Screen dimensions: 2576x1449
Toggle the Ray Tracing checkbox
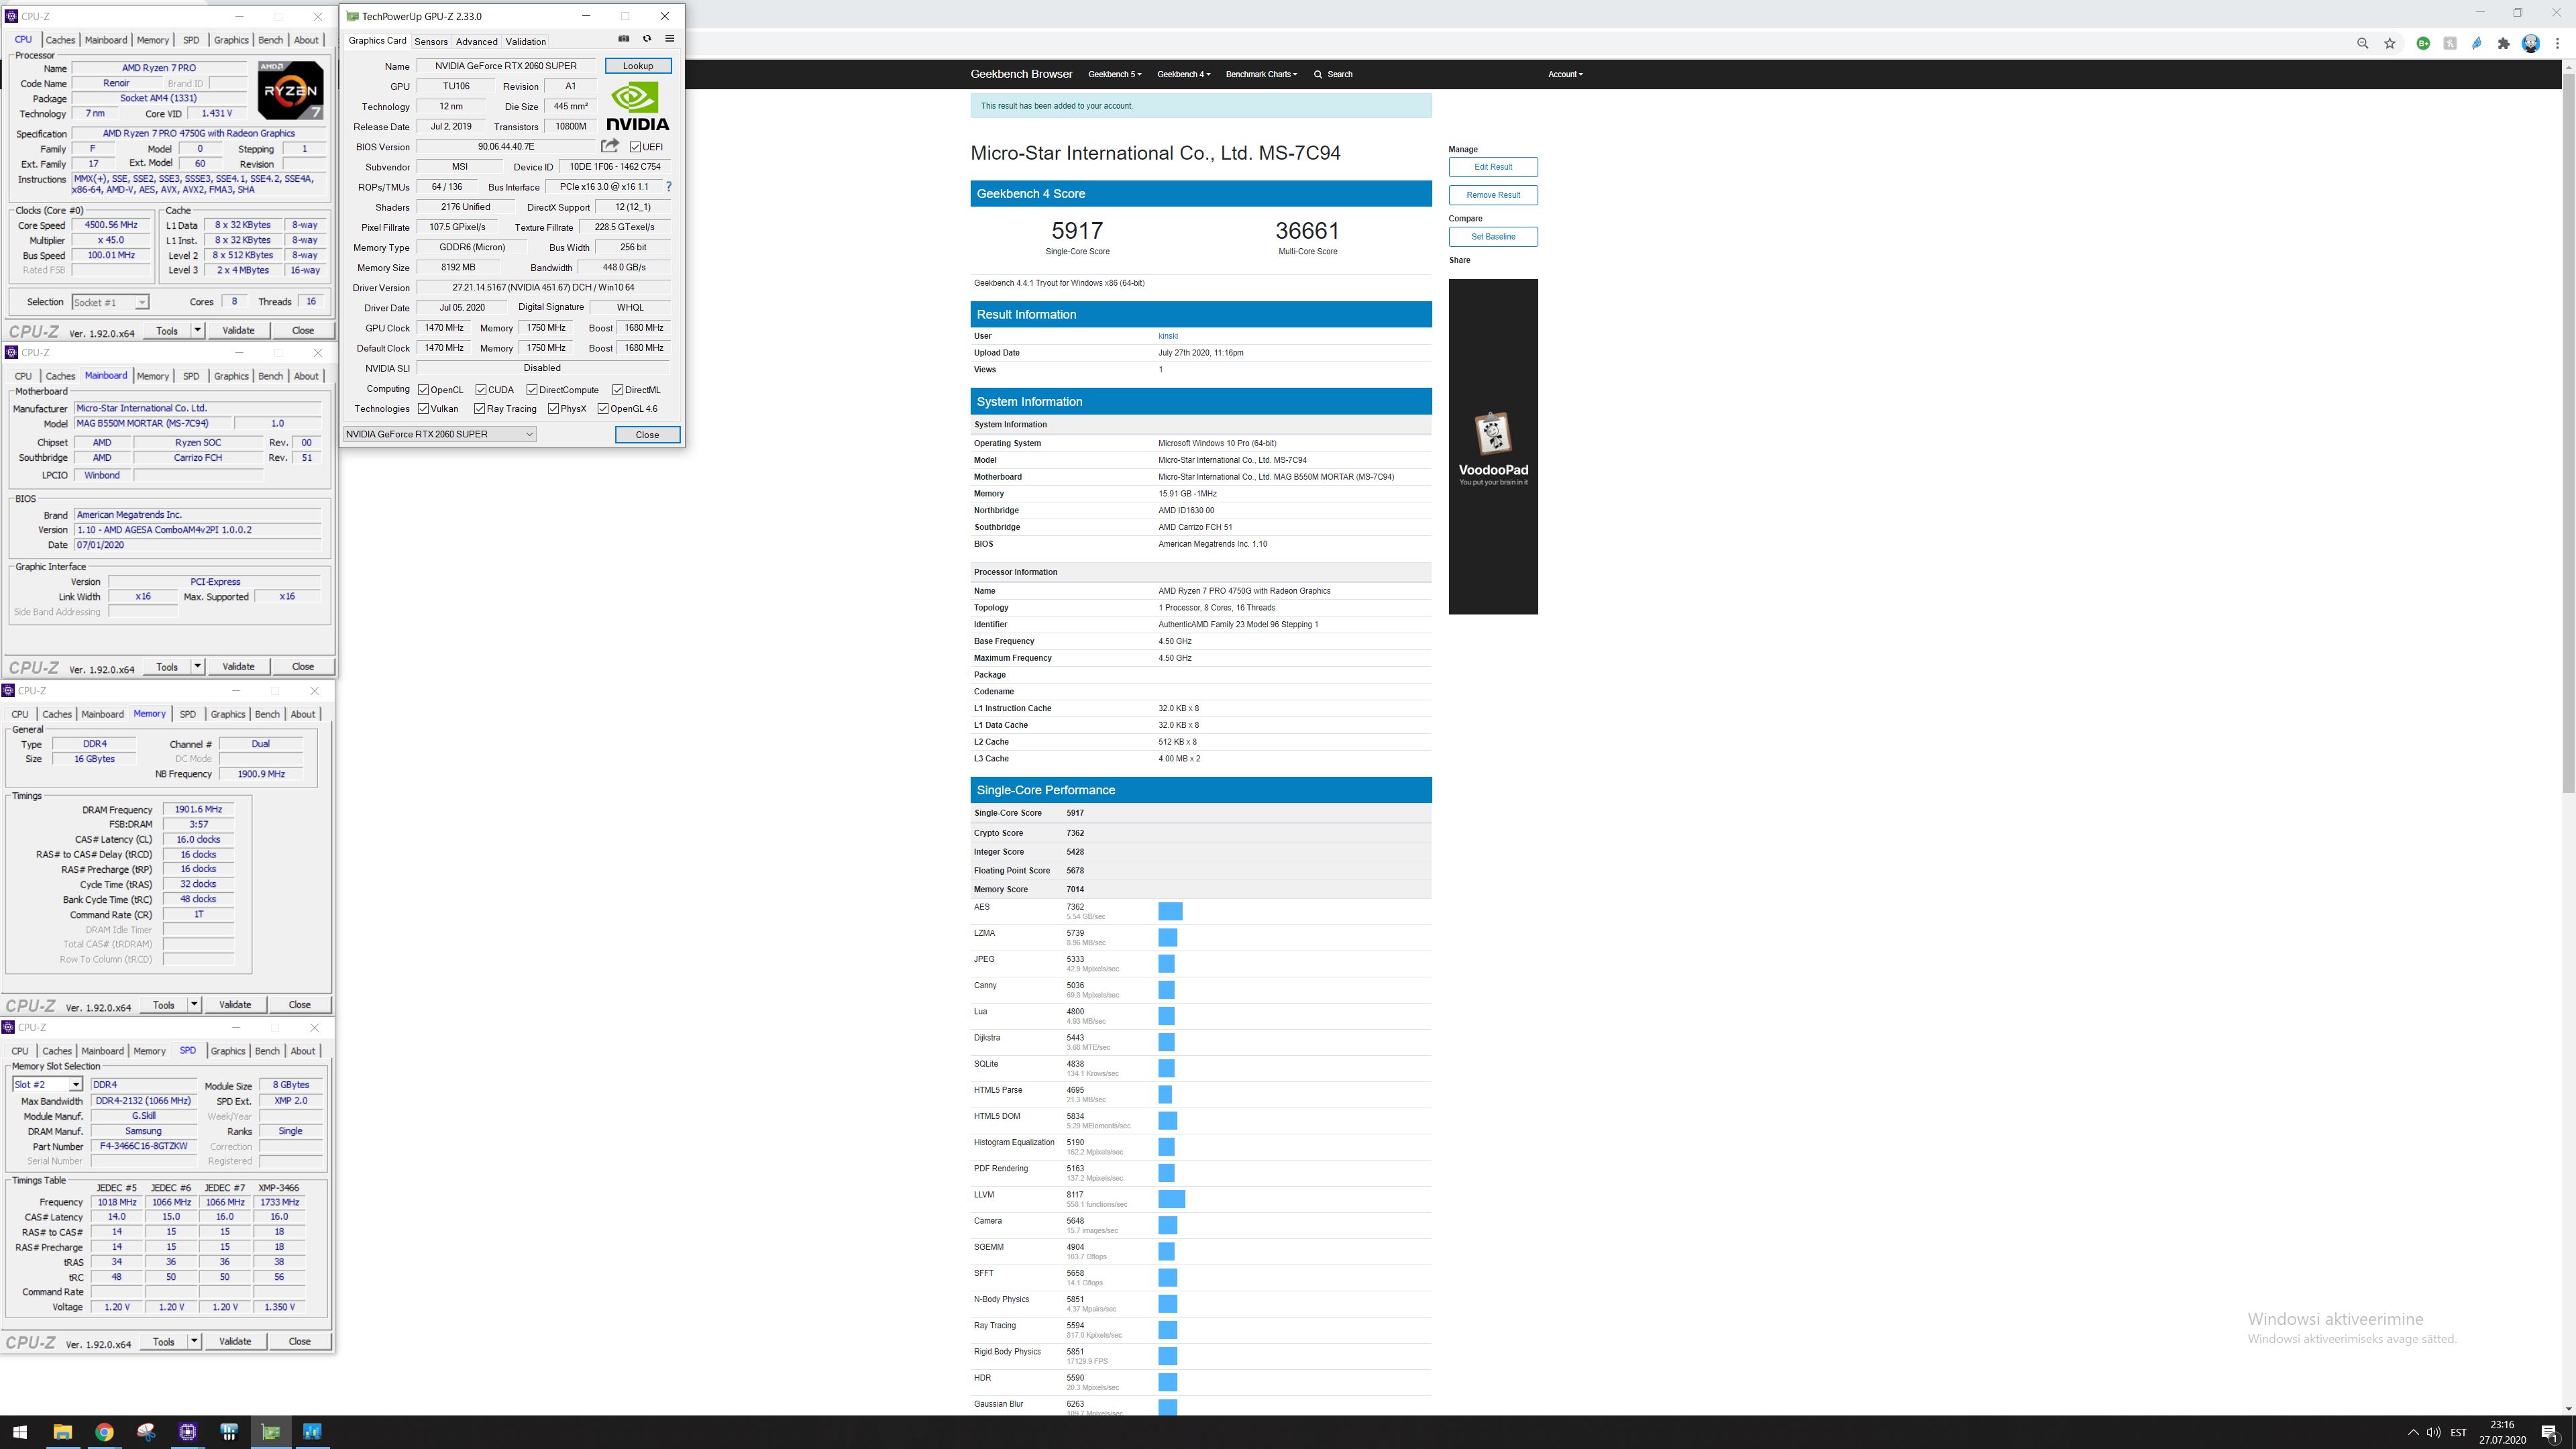(480, 408)
